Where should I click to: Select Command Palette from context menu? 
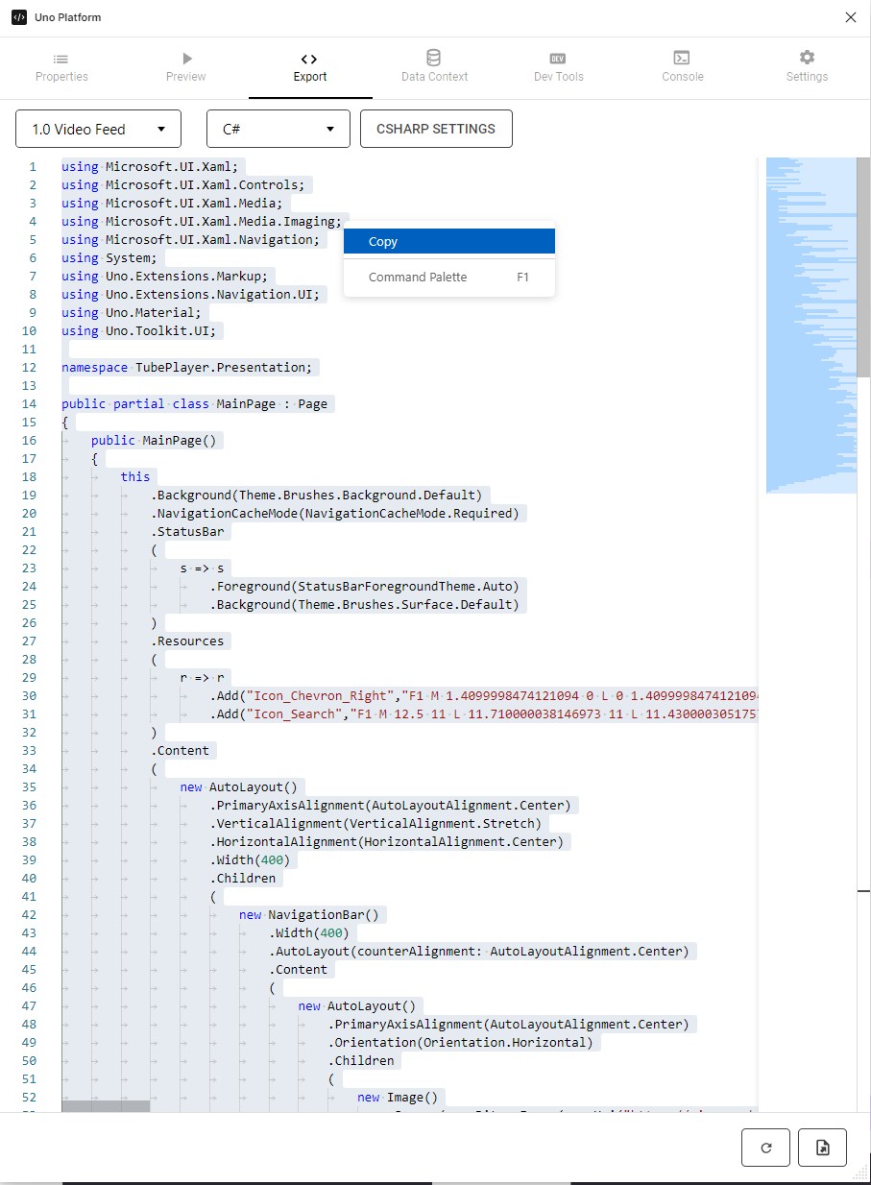click(419, 277)
